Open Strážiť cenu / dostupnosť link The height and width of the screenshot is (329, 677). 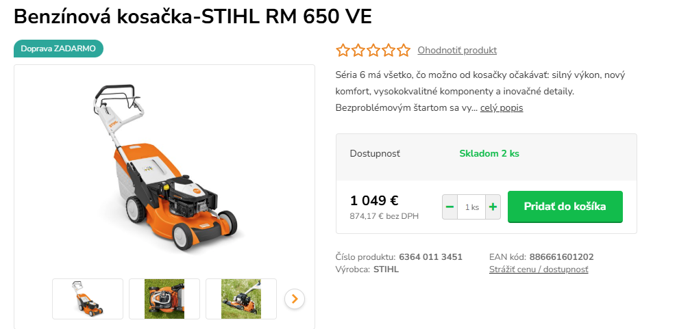pos(539,269)
